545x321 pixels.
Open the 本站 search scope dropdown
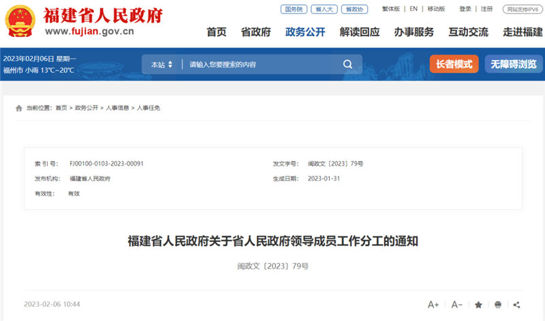[x=162, y=65]
